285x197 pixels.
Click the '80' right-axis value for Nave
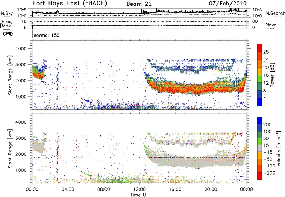click(x=255, y=21)
